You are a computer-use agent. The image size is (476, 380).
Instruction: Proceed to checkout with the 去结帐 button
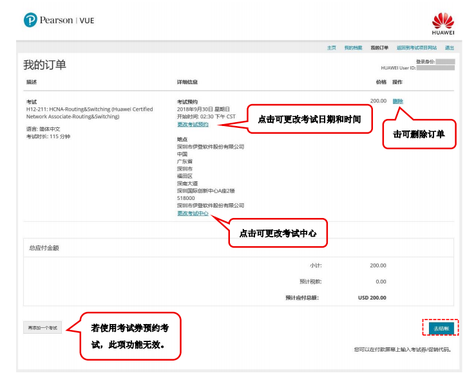(x=441, y=328)
